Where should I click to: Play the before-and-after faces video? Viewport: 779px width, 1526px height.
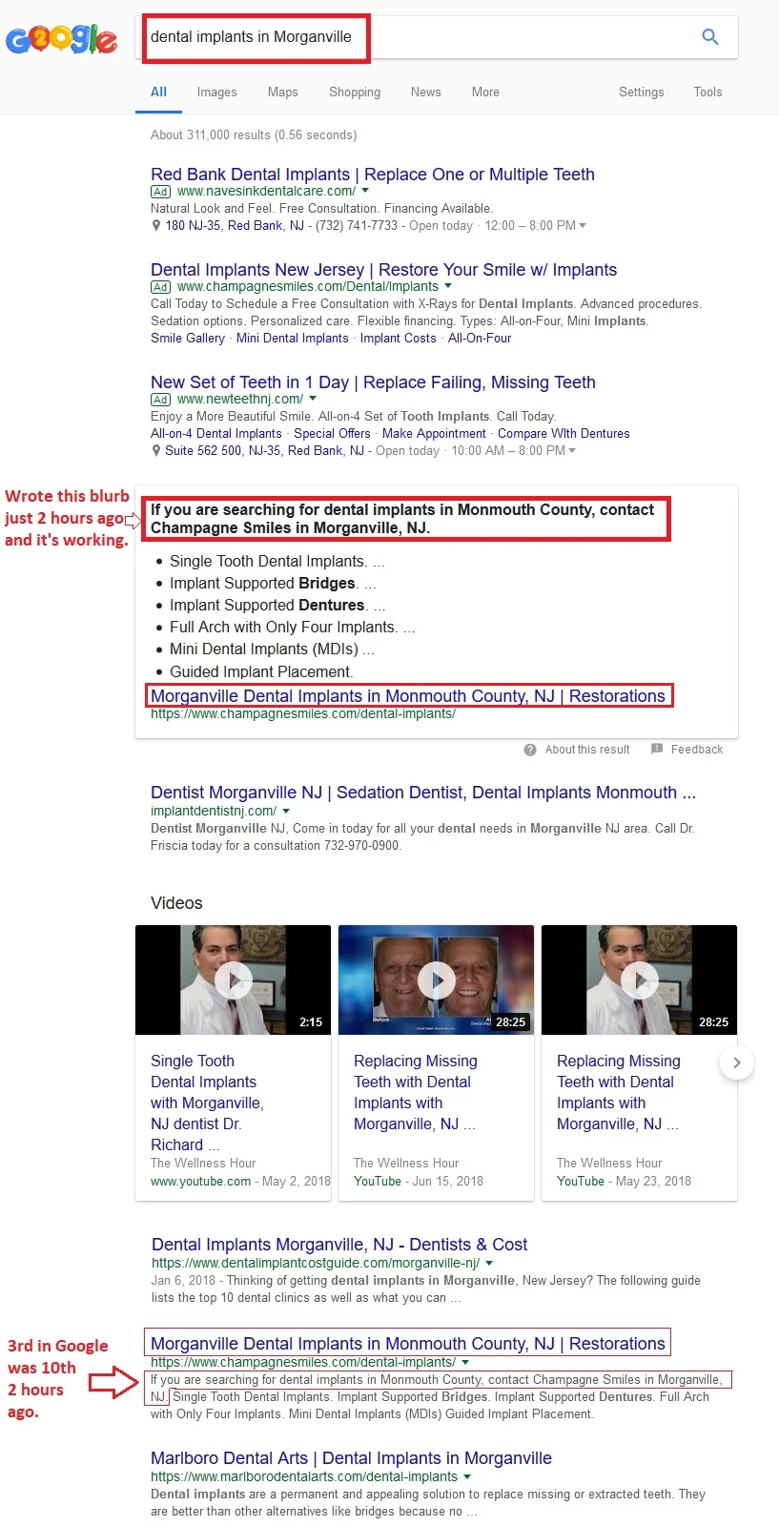[436, 980]
